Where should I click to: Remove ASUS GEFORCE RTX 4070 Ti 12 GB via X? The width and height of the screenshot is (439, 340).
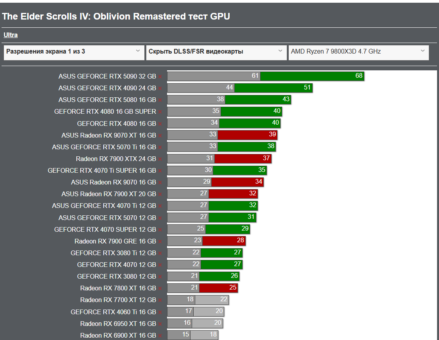click(x=160, y=206)
